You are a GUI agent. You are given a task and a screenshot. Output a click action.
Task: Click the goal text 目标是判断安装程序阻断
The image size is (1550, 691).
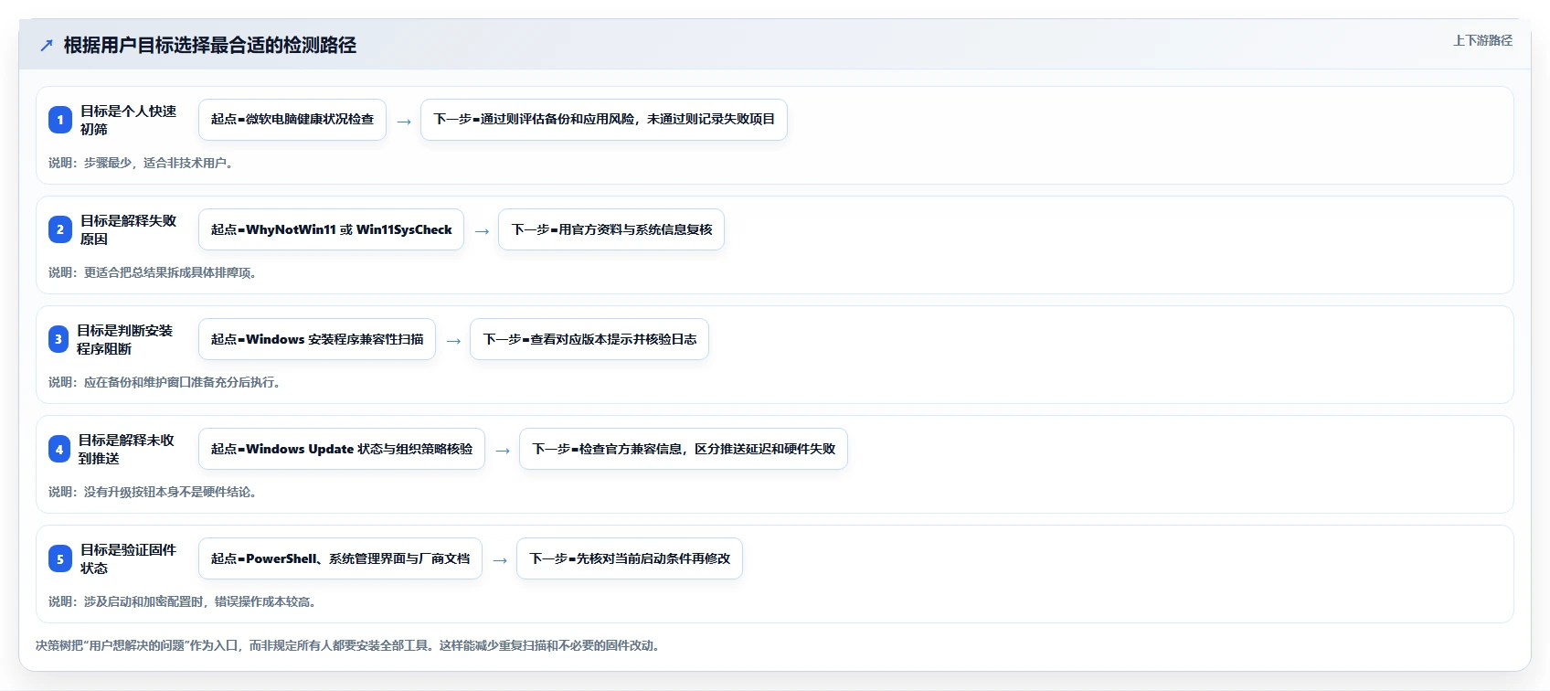coord(125,339)
